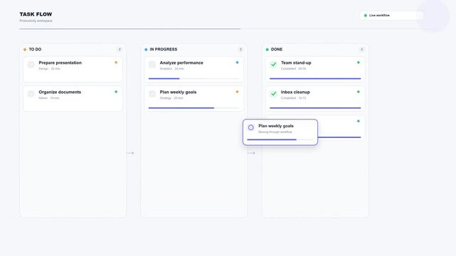Click the Completed time under Team stand-up

pos(293,69)
